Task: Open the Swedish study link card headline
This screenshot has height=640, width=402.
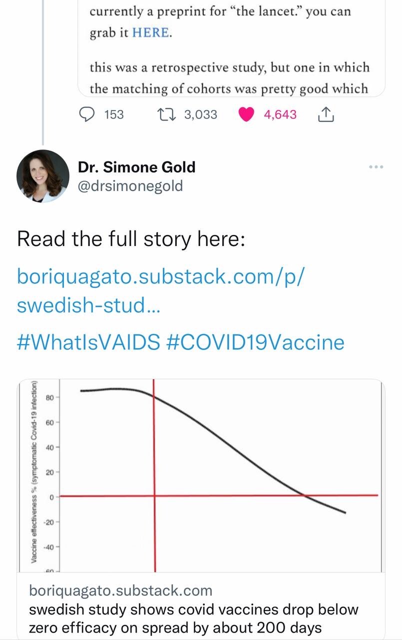Action: pos(194,618)
